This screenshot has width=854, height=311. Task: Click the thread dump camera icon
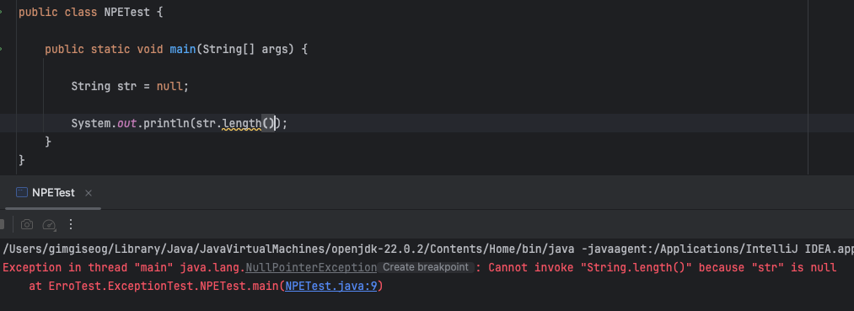(x=27, y=224)
